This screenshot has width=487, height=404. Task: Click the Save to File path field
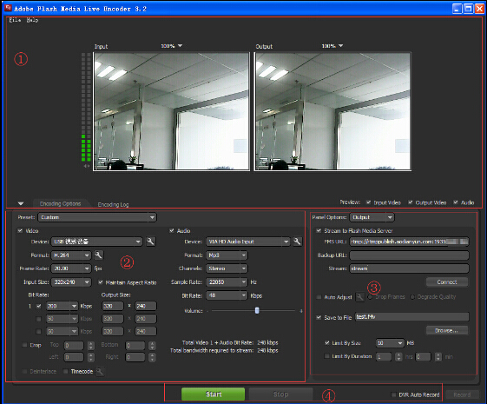click(411, 316)
